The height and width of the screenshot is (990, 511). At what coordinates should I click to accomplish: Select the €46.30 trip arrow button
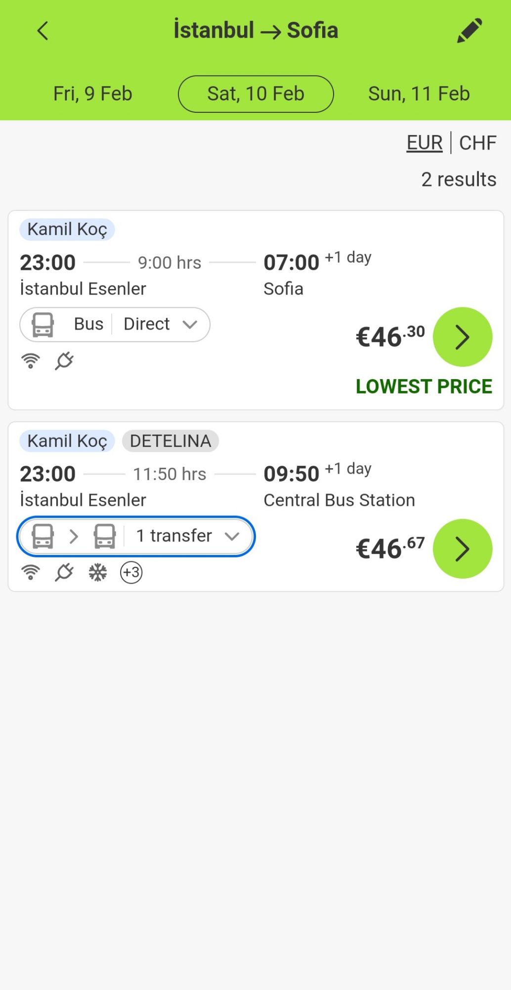[x=462, y=337]
